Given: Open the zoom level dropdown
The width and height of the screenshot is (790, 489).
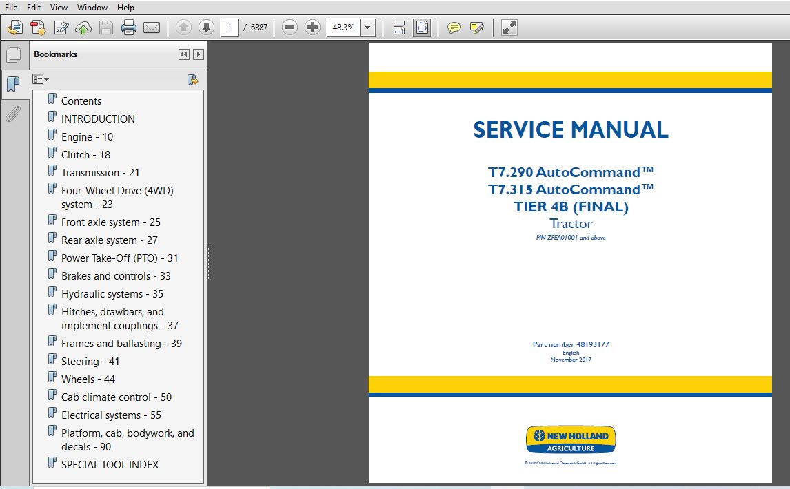Looking at the screenshot, I should 368,27.
